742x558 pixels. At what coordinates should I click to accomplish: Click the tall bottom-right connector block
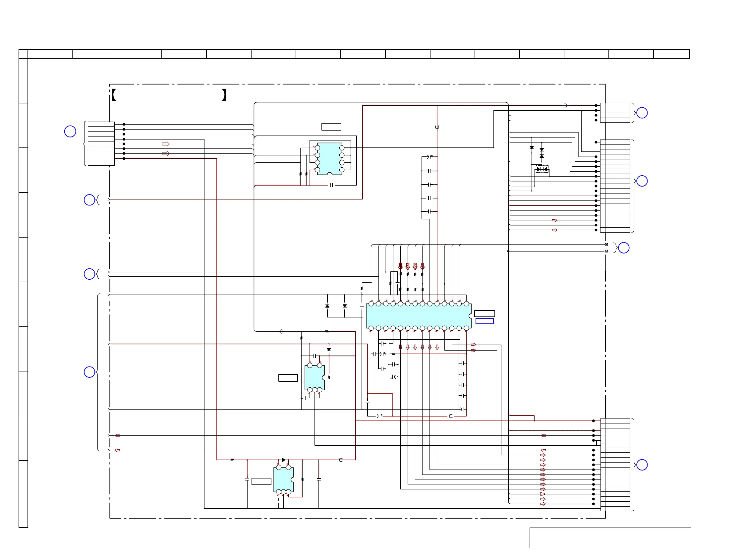[x=615, y=465]
